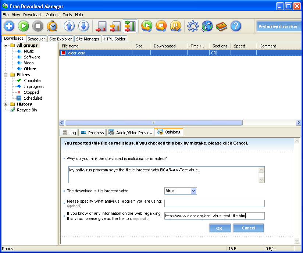Click the Recycle Bin icon in tree

[x=13, y=110]
